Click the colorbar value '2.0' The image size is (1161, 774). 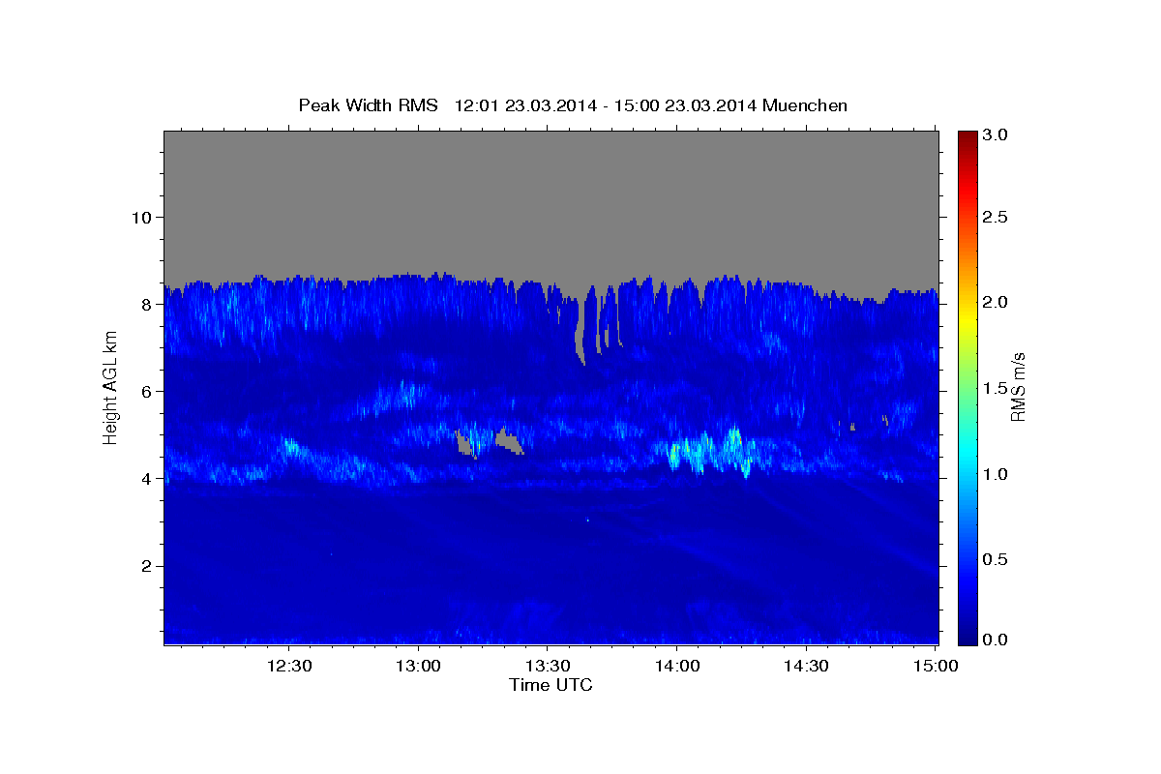[x=997, y=302]
